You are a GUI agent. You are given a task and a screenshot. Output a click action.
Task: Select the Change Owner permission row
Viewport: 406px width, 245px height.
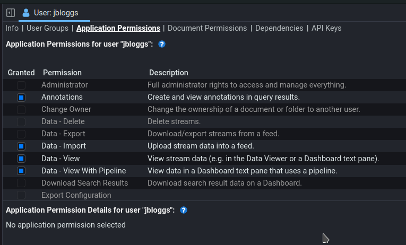tap(66, 109)
